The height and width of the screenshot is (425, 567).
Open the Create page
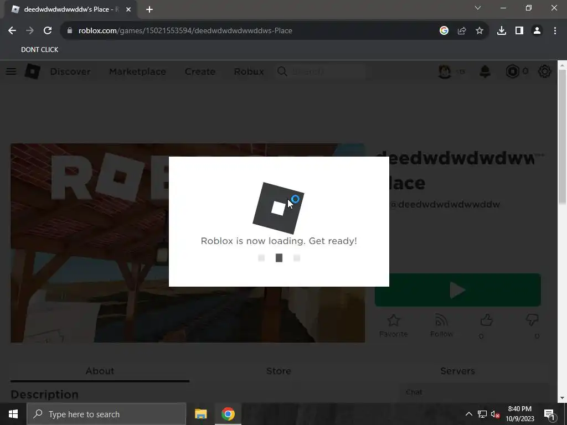(x=200, y=71)
